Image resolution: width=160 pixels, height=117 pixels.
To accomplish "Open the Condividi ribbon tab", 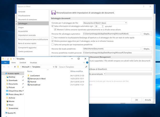I will pyautogui.click(x=23, y=63).
